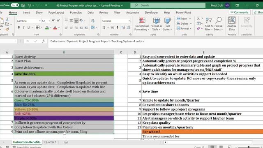Toggle Bottom Align vertical alignment
The height and width of the screenshot is (148, 263).
point(76,21)
